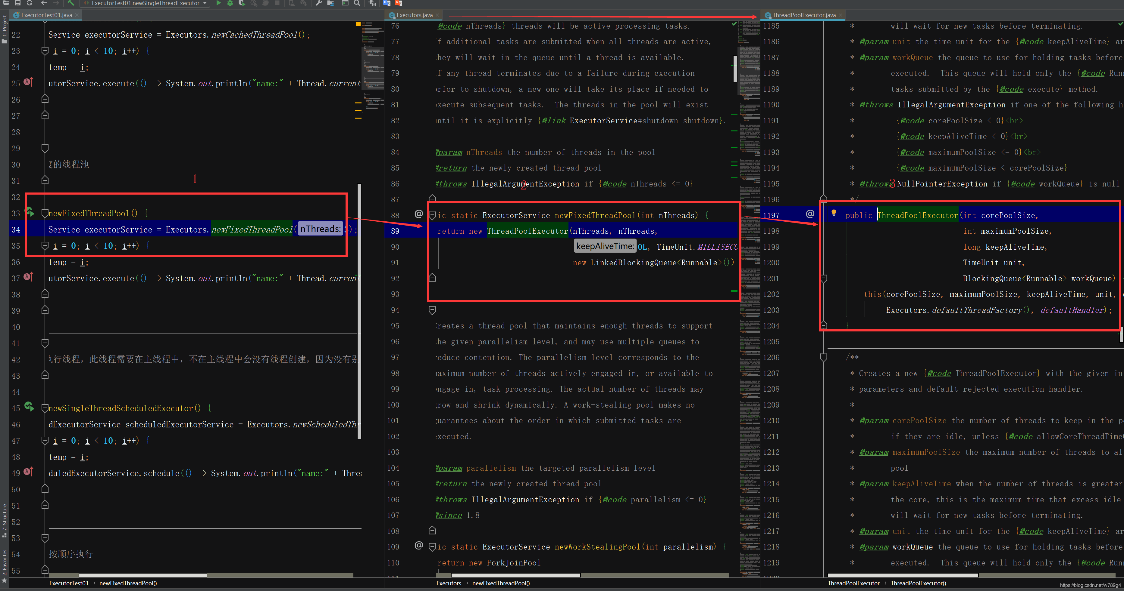Viewport: 1124px width, 591px height.
Task: Click the run test gutter icon at line 45
Action: [x=30, y=407]
